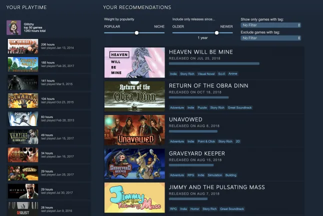This screenshot has height=216, width=323.
Task: Click the '60 hours' playtime text
Action: [47, 117]
